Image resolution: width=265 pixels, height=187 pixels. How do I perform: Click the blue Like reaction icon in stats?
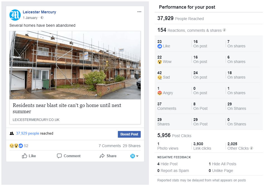click(160, 46)
